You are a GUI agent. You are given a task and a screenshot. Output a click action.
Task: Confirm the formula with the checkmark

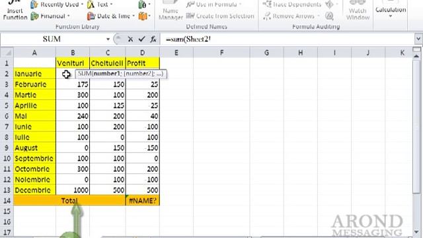(x=141, y=40)
